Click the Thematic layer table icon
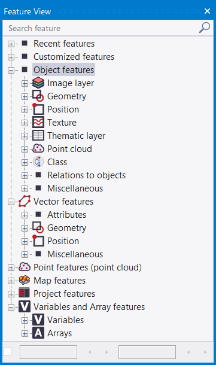 coord(38,135)
